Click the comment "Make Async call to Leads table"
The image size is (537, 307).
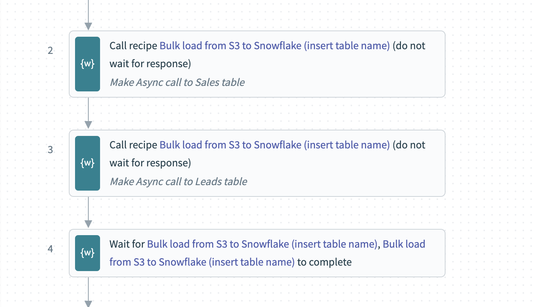(x=178, y=182)
